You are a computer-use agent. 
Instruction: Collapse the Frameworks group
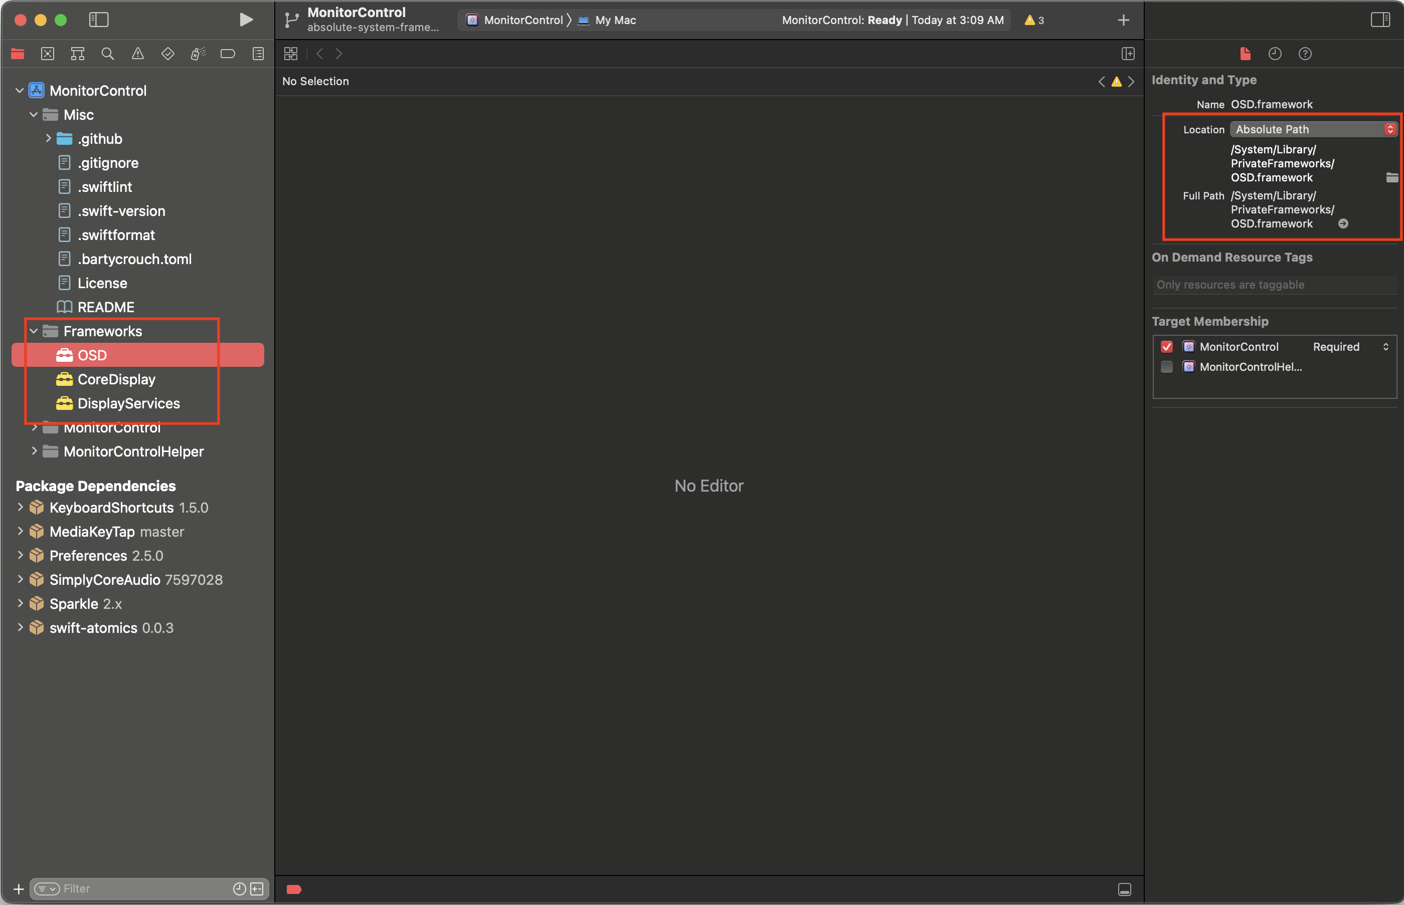click(34, 331)
